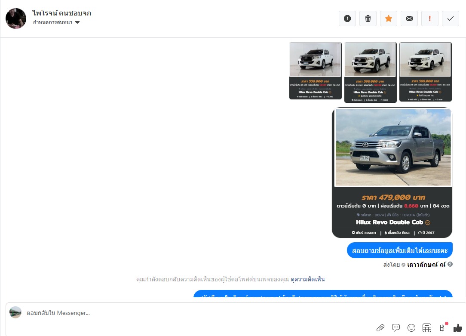The image size is (466, 336).
Task: Flag the conversation with red exclamation icon
Action: point(430,18)
